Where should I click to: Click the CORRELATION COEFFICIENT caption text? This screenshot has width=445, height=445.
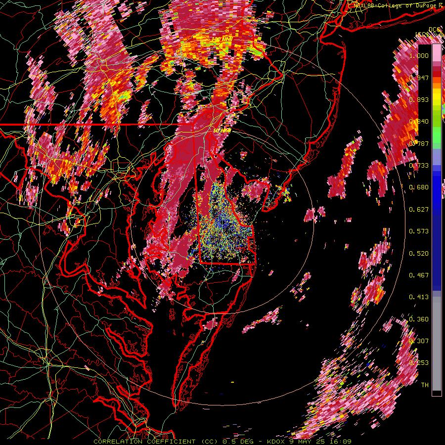[144, 442]
